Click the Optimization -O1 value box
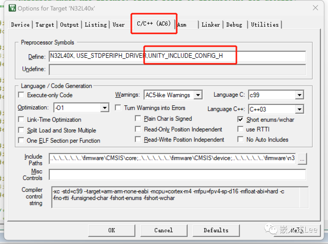This screenshot has height=244, width=328. [x=77, y=108]
